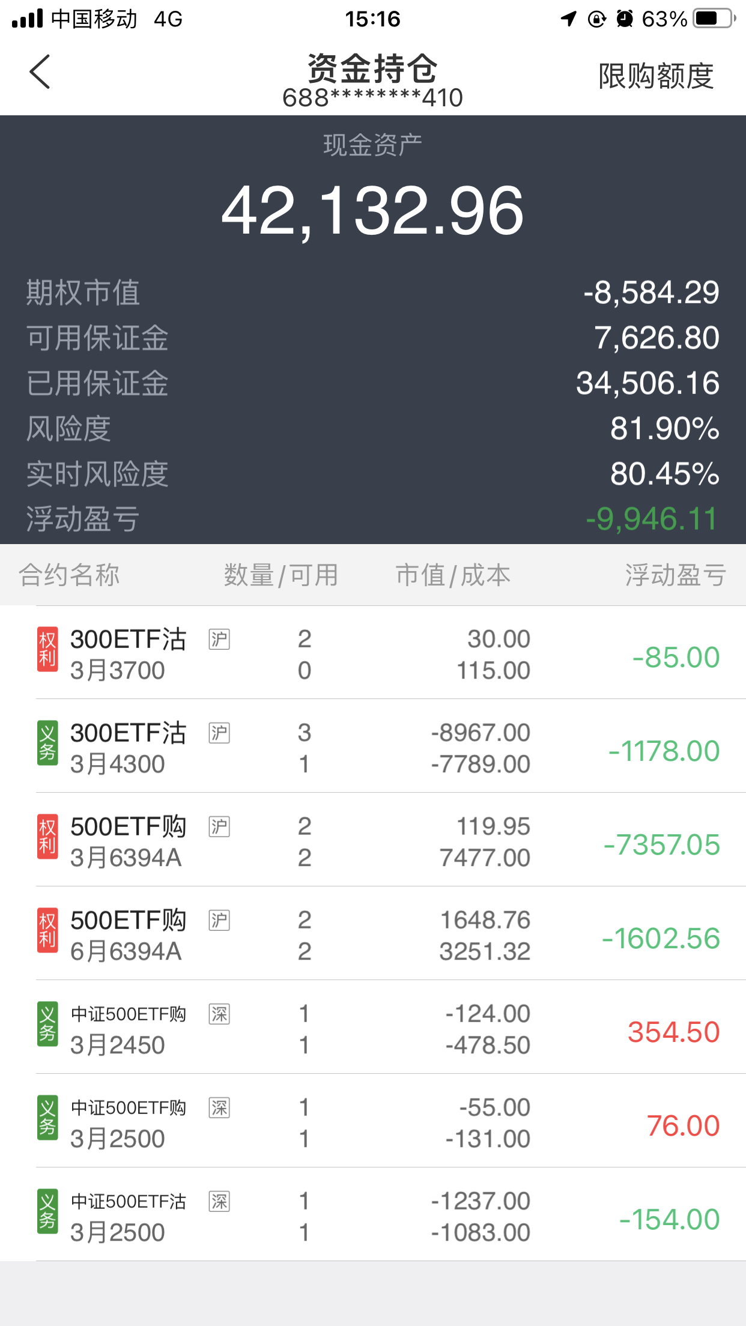Select the 数量/可用 column header

coord(281,575)
